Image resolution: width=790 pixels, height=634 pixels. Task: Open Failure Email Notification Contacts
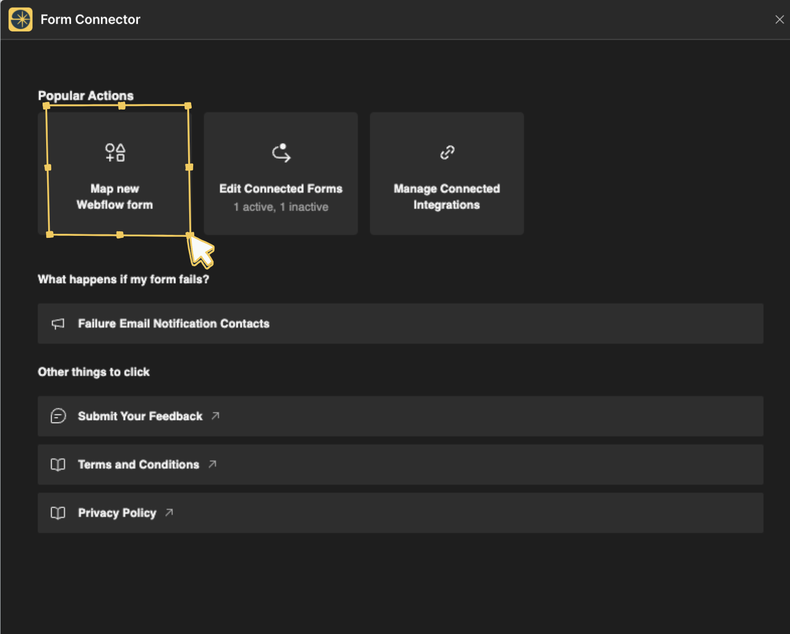point(173,324)
